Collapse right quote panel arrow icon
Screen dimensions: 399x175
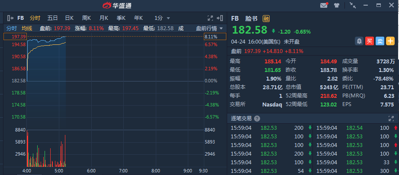(220, 18)
